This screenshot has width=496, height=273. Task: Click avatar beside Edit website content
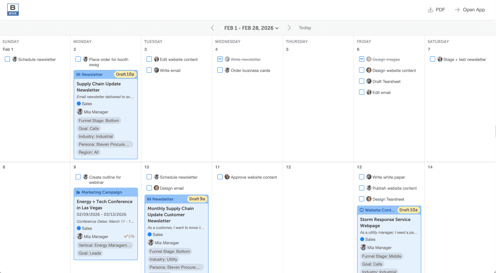tap(156, 59)
